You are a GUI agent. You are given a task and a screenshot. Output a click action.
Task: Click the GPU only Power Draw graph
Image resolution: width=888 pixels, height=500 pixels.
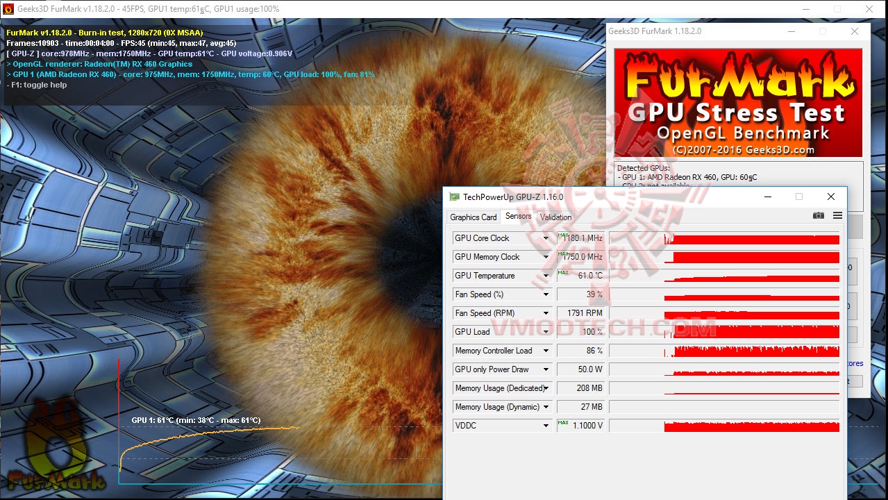tap(724, 369)
